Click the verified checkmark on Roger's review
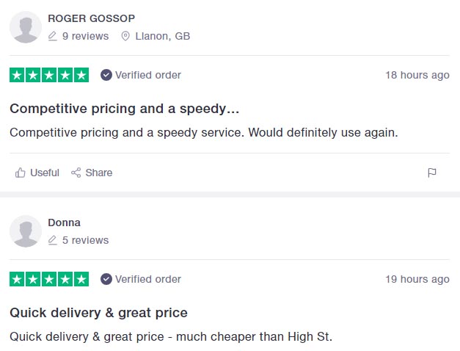This screenshot has width=460, height=351. [x=106, y=75]
